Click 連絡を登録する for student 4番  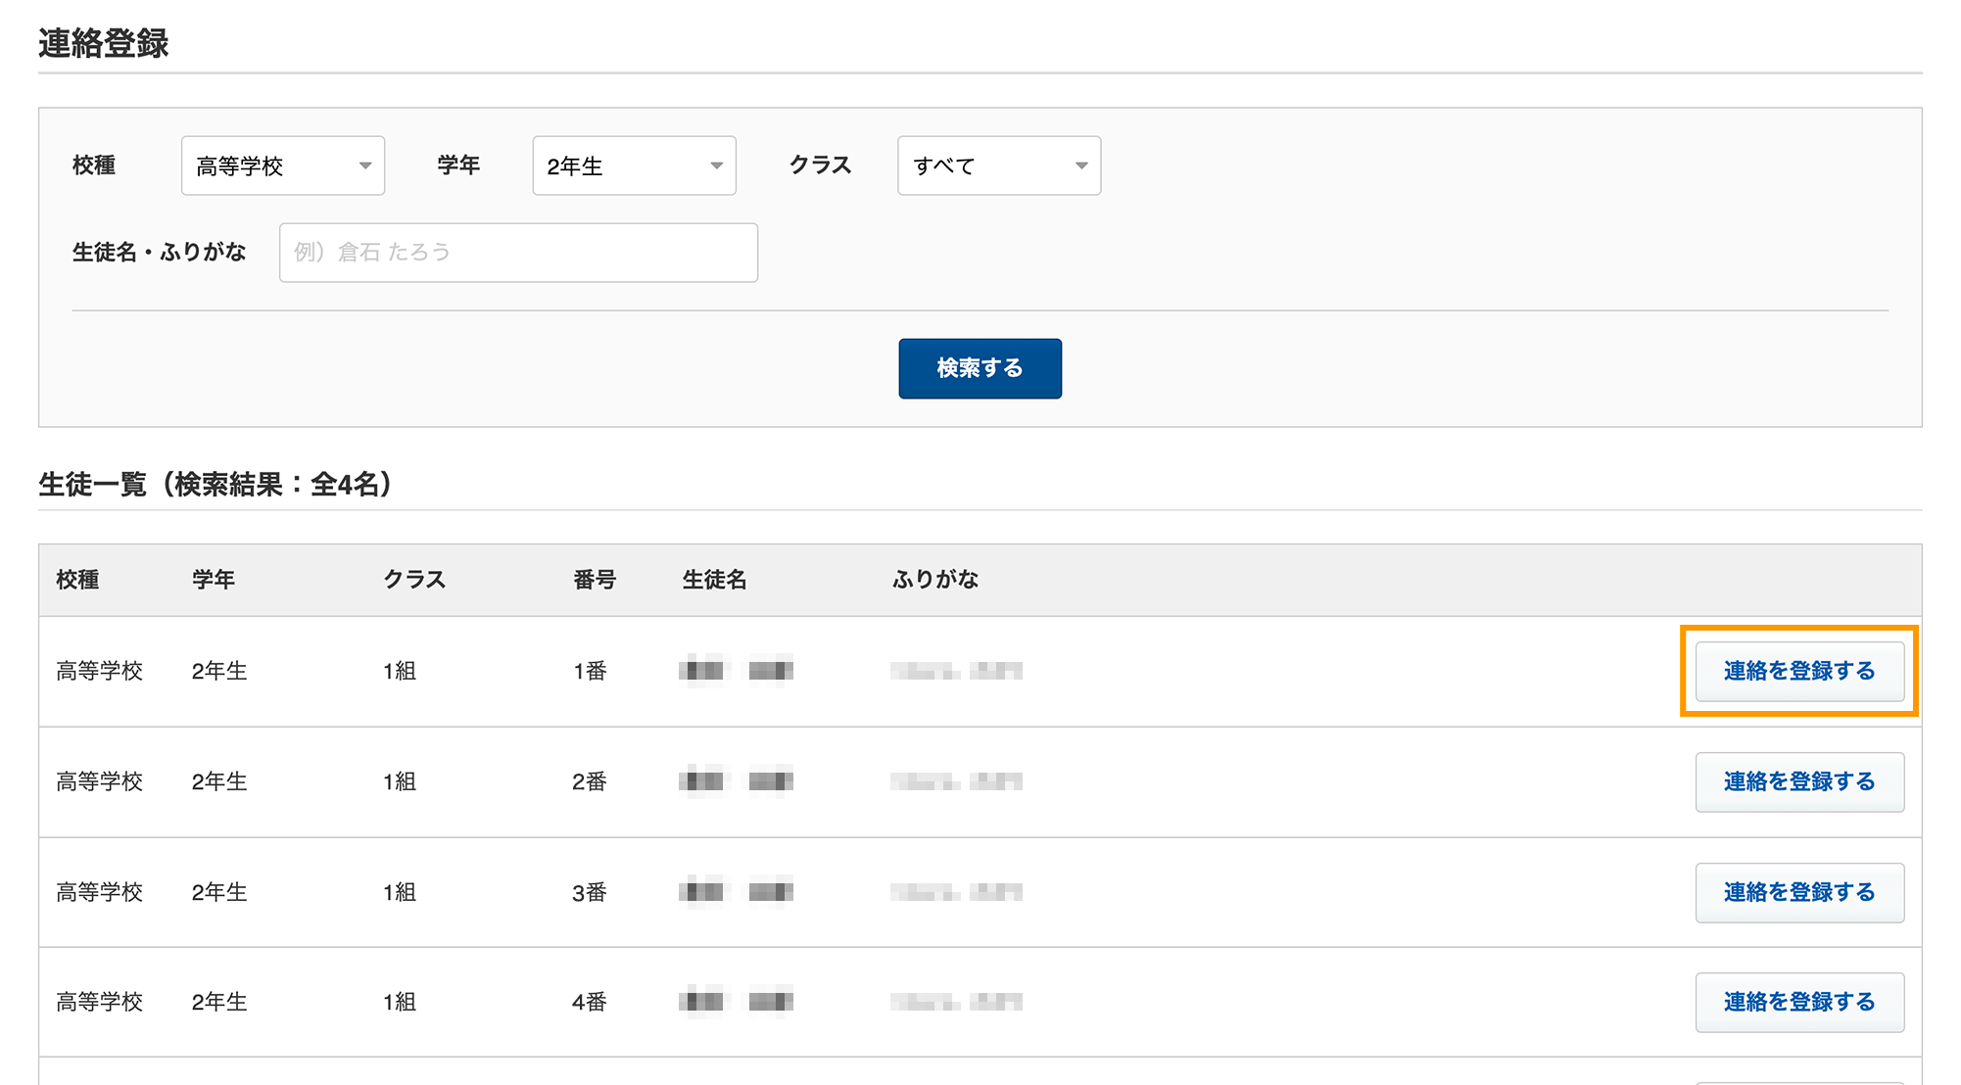point(1799,1002)
